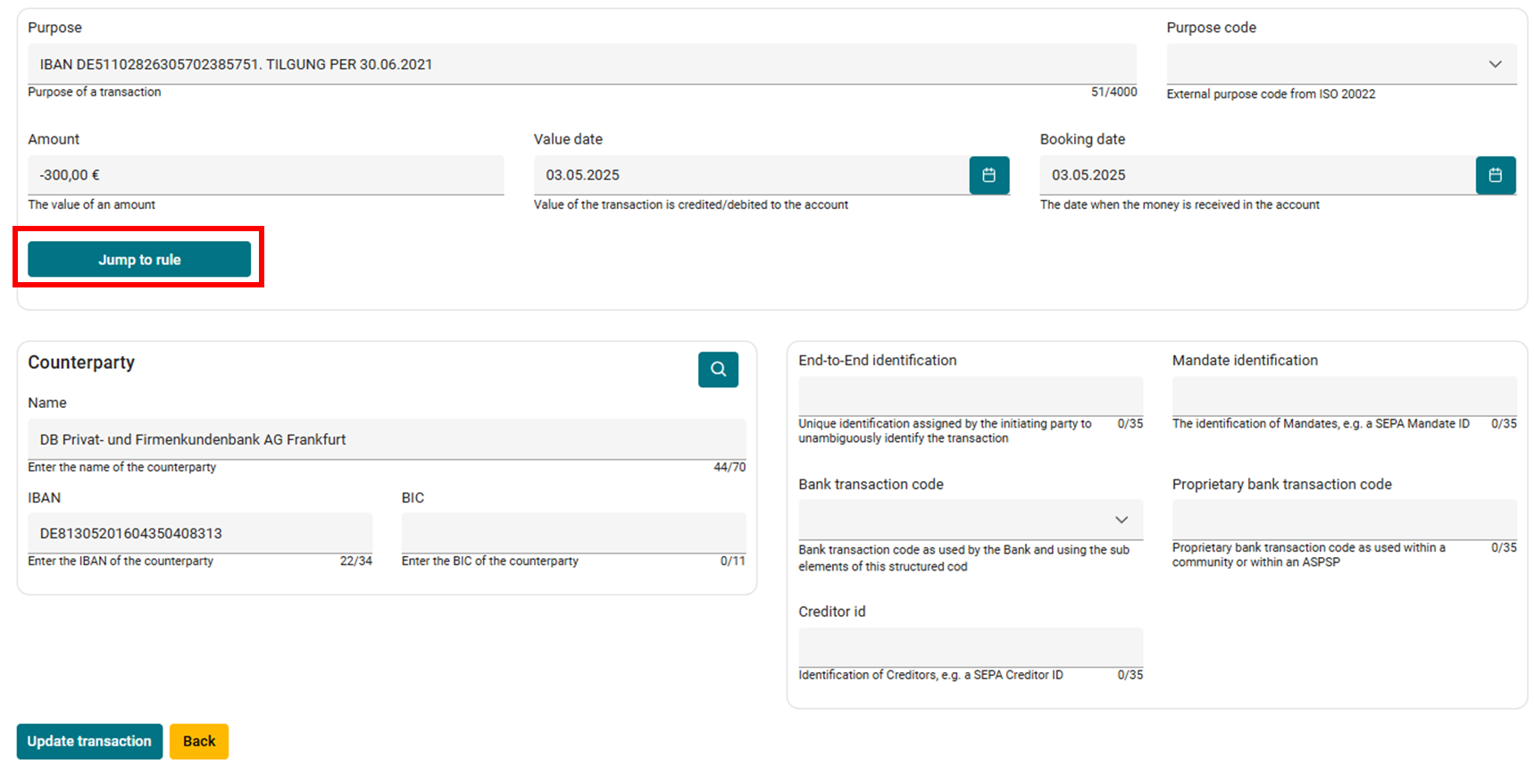
Task: Edit the Counterparty Name field
Action: click(x=386, y=439)
